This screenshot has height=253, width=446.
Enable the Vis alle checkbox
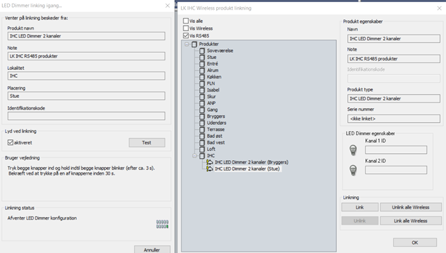[186, 21]
